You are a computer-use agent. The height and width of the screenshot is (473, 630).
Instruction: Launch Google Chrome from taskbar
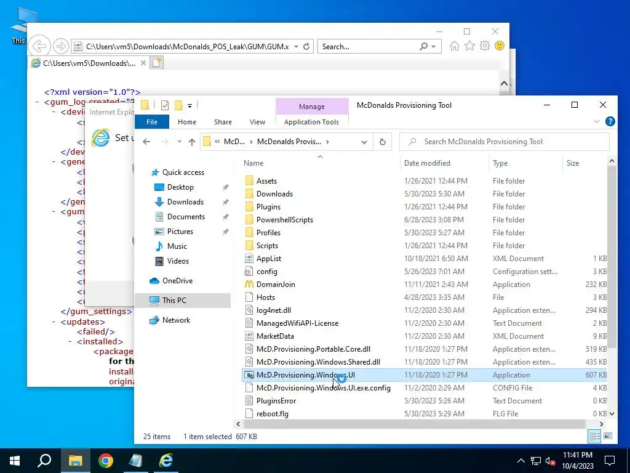coord(106,461)
